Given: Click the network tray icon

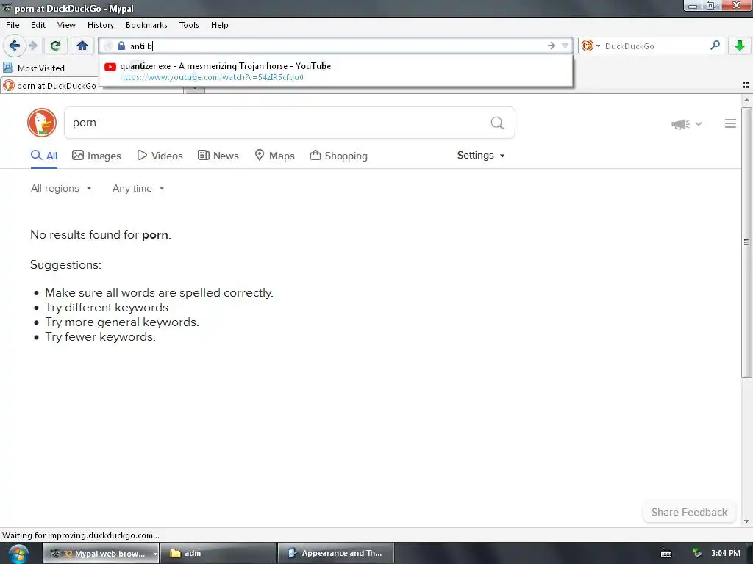Looking at the screenshot, I should coord(697,554).
